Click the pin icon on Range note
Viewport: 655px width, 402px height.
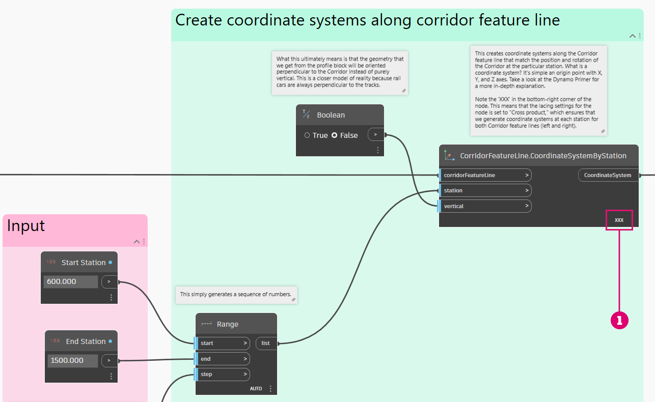point(293,300)
